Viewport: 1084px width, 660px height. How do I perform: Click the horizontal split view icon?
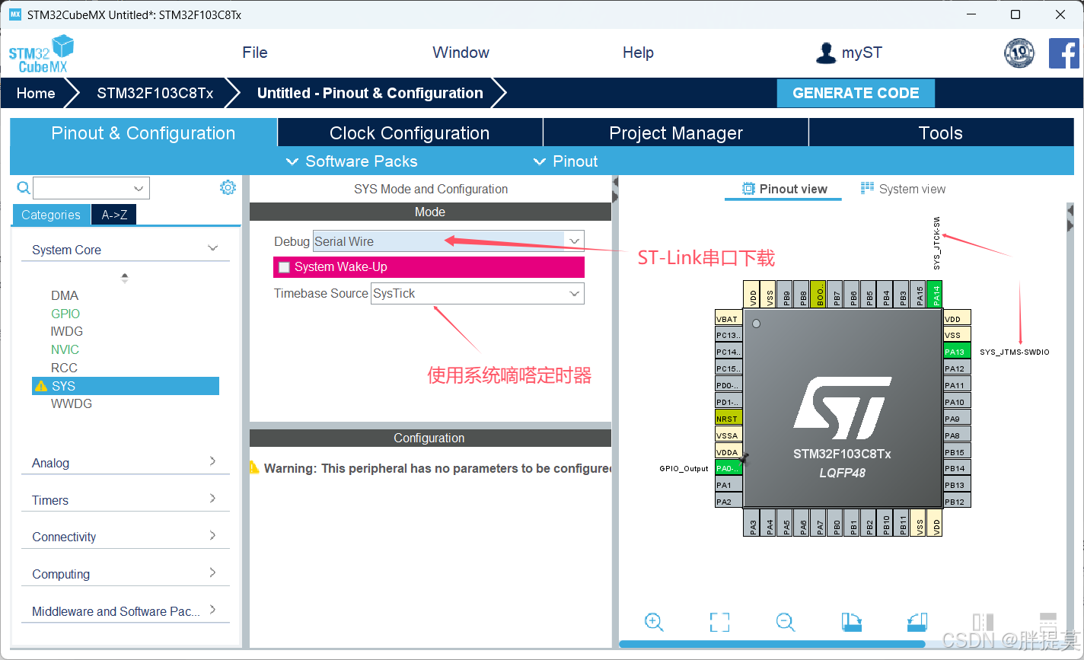(1048, 622)
